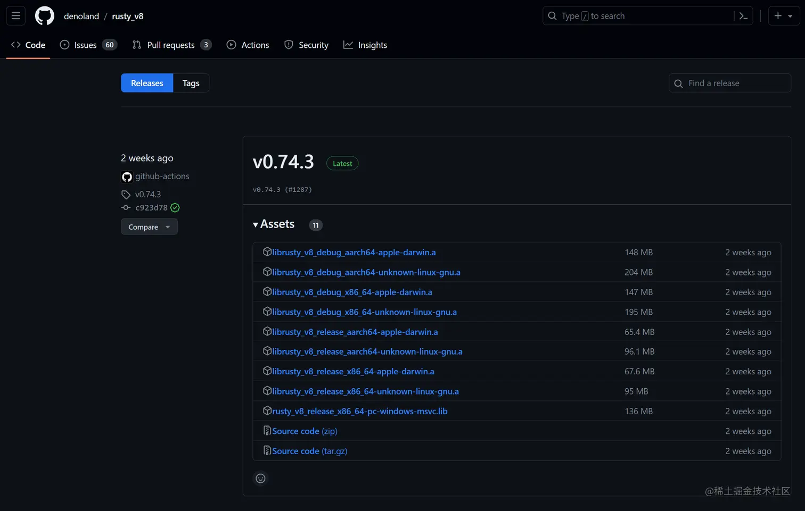Open the Issues tab
The width and height of the screenshot is (805, 511).
88,45
